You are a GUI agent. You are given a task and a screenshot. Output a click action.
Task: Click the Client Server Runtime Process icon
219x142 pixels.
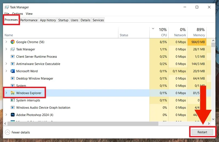click(x=13, y=57)
